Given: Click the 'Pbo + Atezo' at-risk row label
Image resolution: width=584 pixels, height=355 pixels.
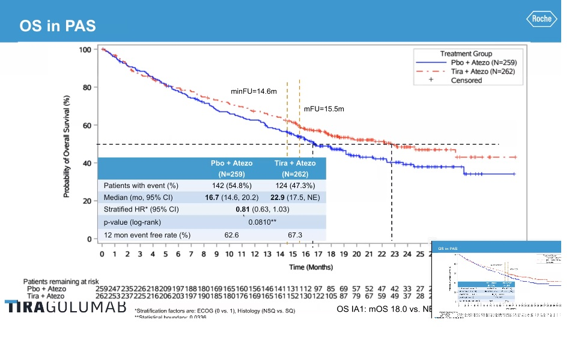Looking at the screenshot, I should point(46,289).
